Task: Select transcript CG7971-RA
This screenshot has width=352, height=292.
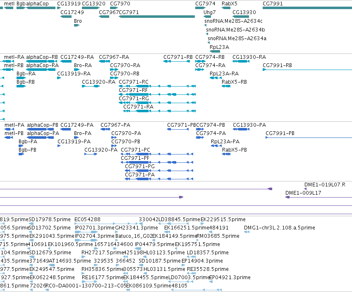Action: (x=139, y=107)
